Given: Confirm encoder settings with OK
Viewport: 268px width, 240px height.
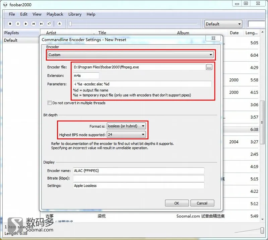Looking at the screenshot, I should [177, 203].
